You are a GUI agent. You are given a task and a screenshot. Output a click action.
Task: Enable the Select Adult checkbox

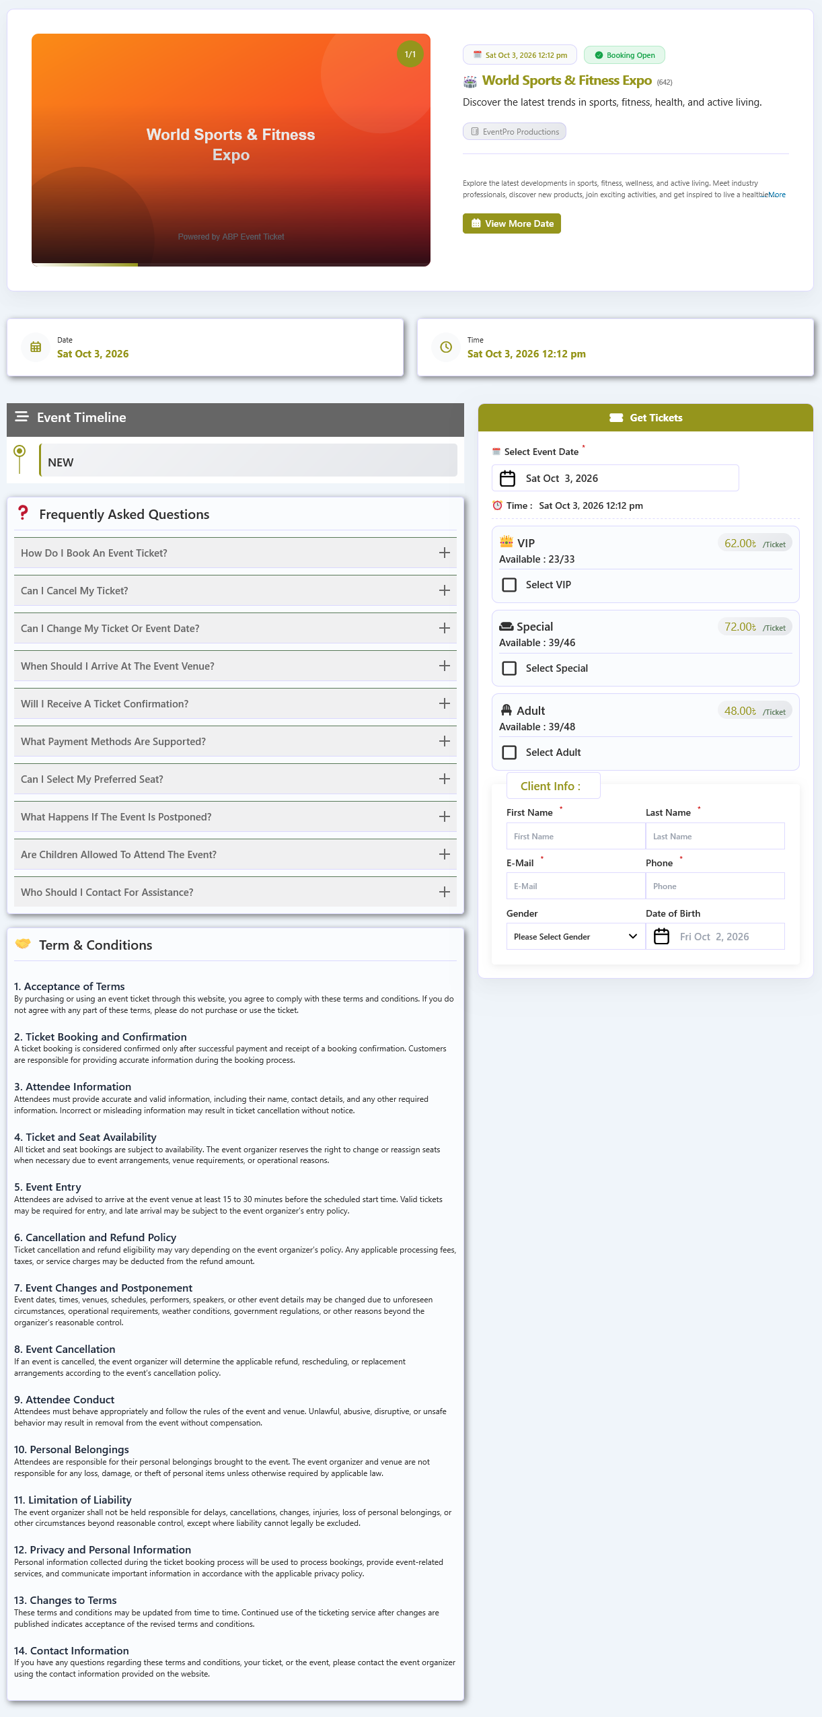point(510,752)
